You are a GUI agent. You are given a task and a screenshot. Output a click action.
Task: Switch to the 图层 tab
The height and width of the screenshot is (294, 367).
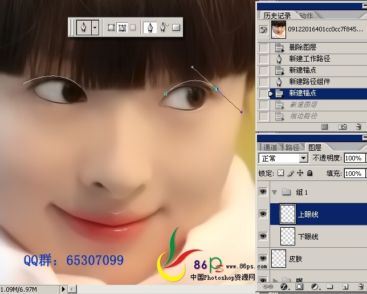pos(315,147)
